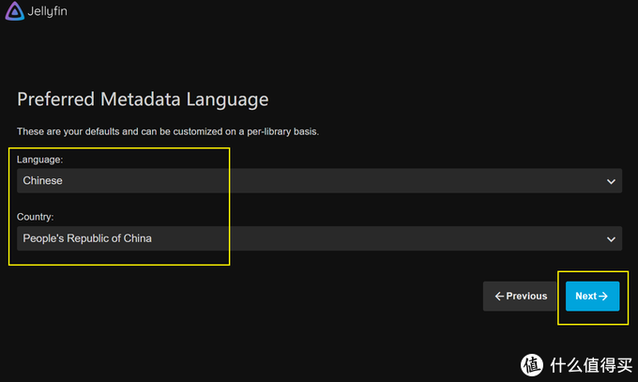Click the 什么值得买 watermark text
Screen dimensions: 638x382
[589, 364]
